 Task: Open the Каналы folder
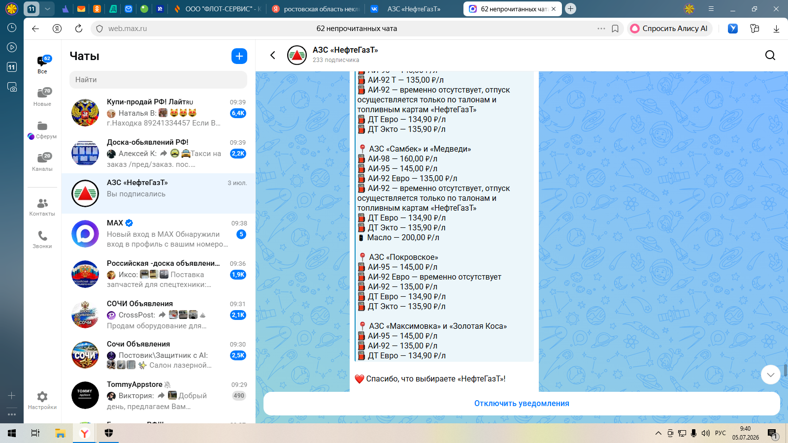coord(42,162)
